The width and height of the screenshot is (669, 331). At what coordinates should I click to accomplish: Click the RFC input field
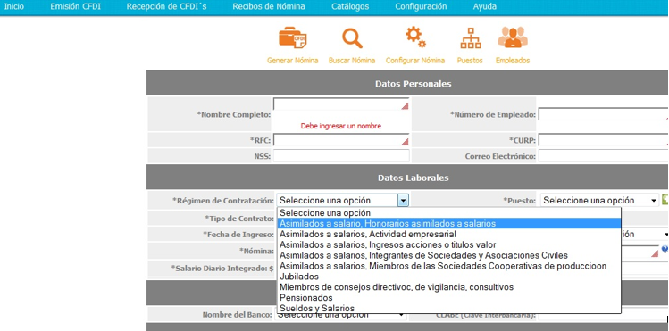[341, 140]
